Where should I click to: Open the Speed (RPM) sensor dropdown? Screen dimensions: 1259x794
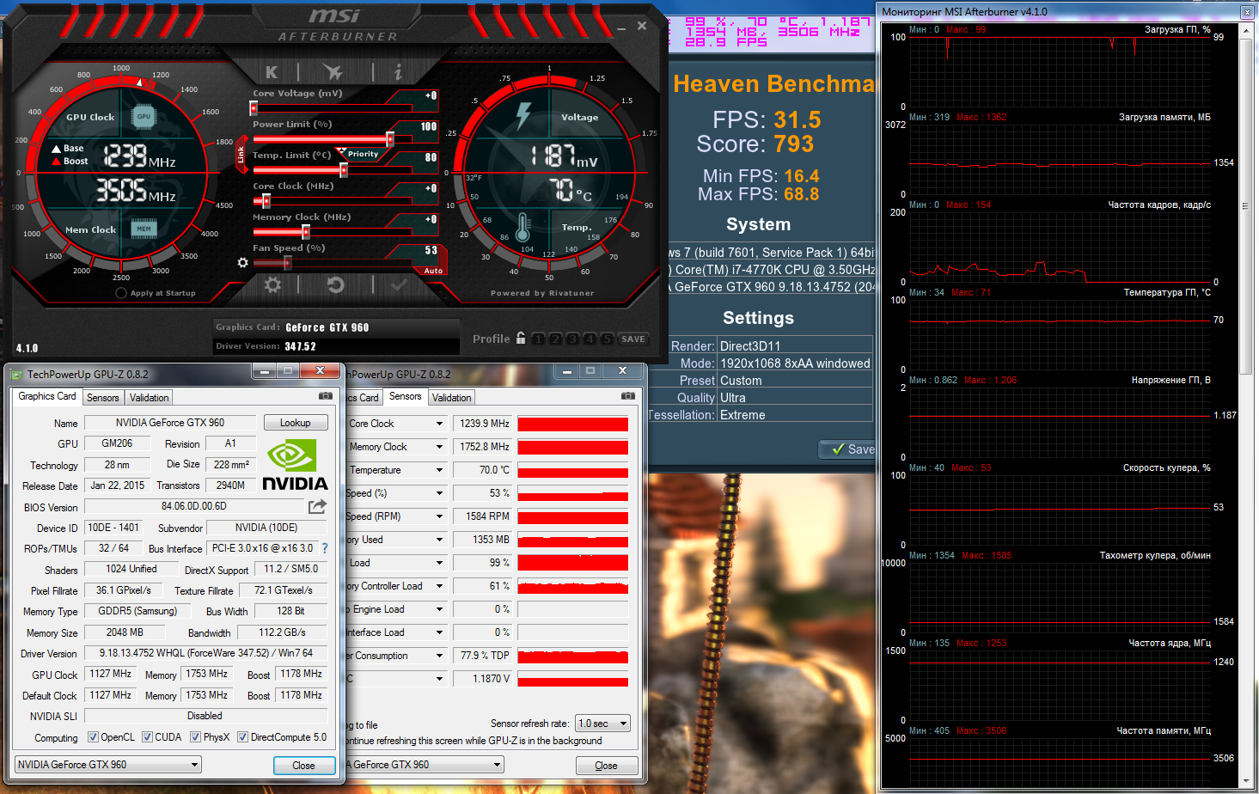click(439, 516)
